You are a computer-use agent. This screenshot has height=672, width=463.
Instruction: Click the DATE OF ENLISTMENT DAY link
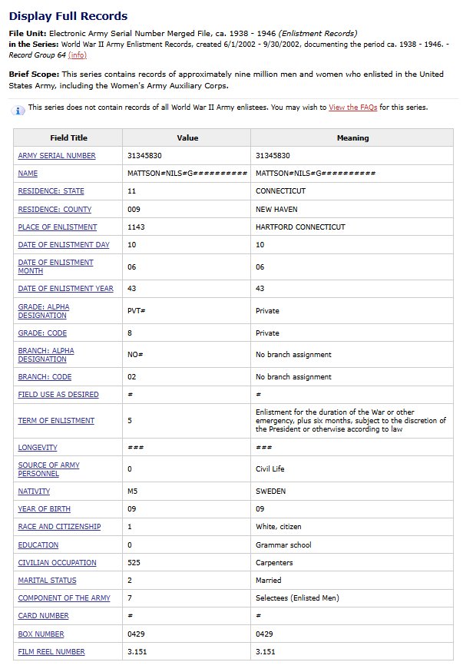pyautogui.click(x=64, y=244)
